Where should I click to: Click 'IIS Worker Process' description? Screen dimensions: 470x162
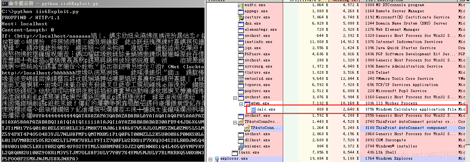pyautogui.click(x=396, y=103)
